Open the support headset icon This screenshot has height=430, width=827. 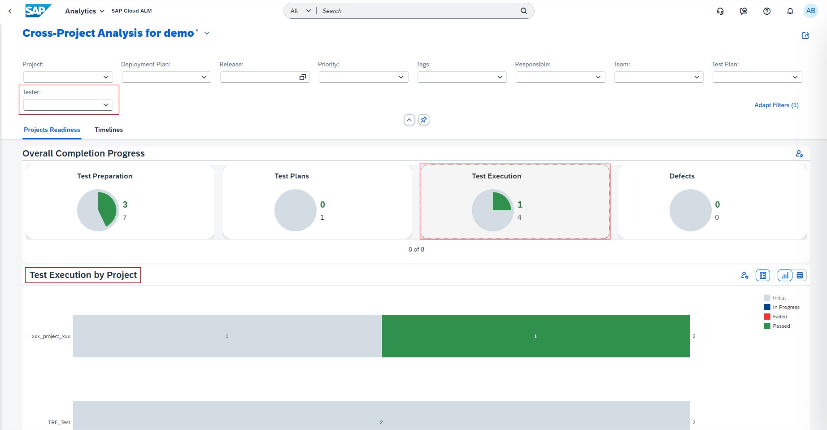tap(720, 11)
